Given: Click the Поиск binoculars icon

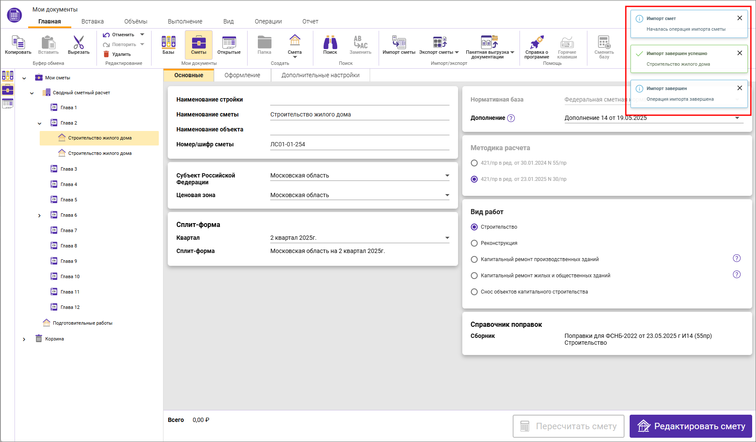Looking at the screenshot, I should pos(330,43).
